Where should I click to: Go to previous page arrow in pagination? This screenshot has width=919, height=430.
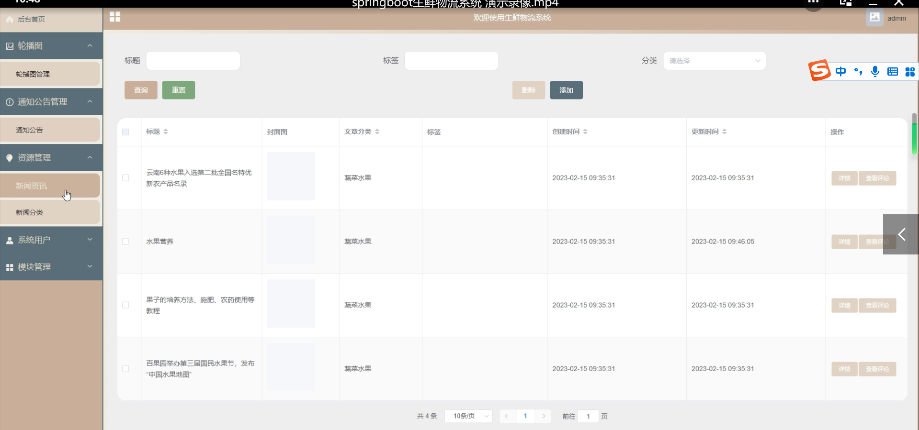[x=507, y=416]
